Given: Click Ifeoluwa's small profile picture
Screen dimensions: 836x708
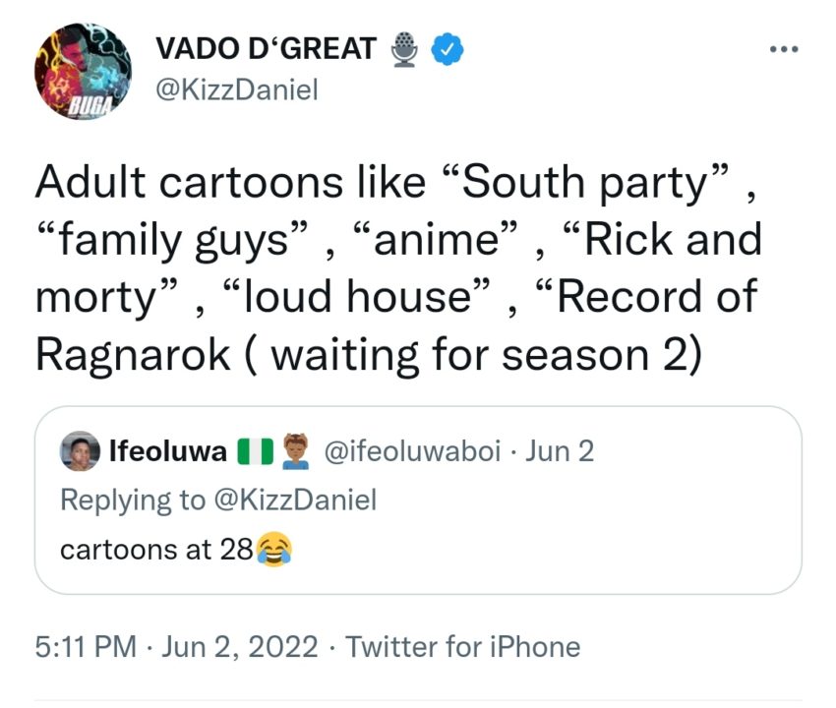Looking at the screenshot, I should (x=82, y=451).
